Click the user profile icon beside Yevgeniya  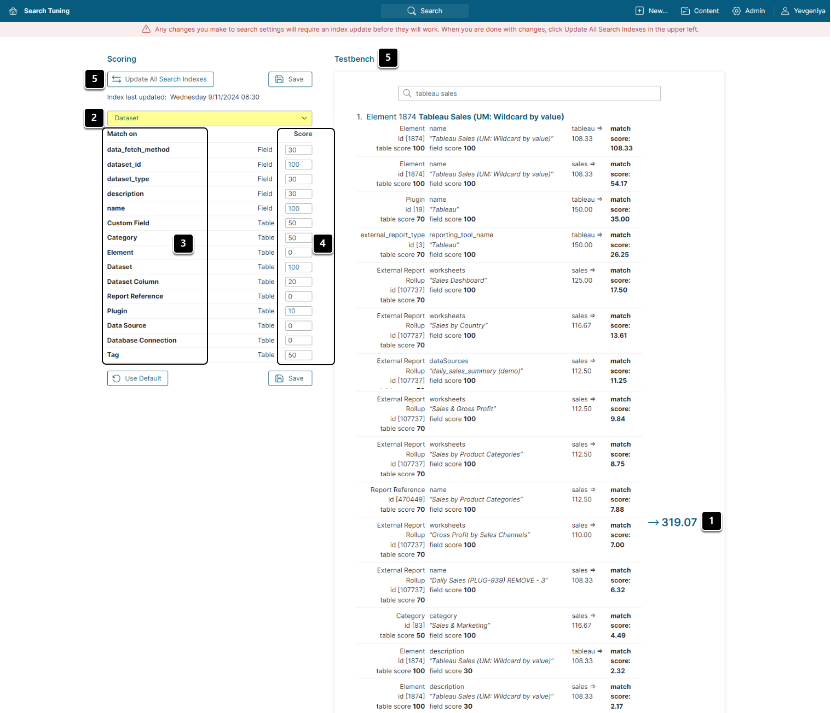pos(785,11)
